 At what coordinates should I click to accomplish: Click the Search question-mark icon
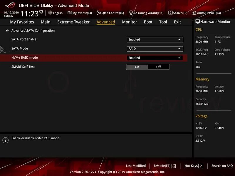(x=170, y=13)
